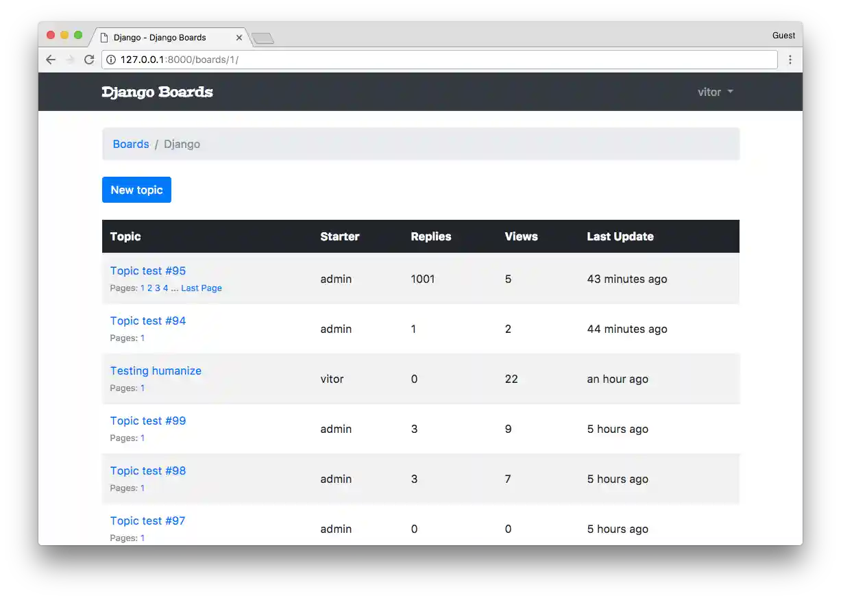
Task: Expand the vitor user dropdown
Action: tap(715, 92)
